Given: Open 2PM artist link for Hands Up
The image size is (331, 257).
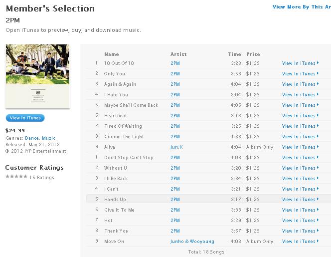Looking at the screenshot, I should [175, 200].
